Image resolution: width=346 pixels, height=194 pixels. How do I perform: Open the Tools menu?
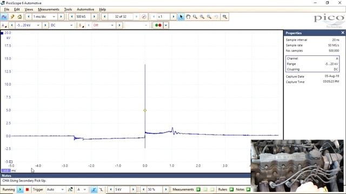68,10
